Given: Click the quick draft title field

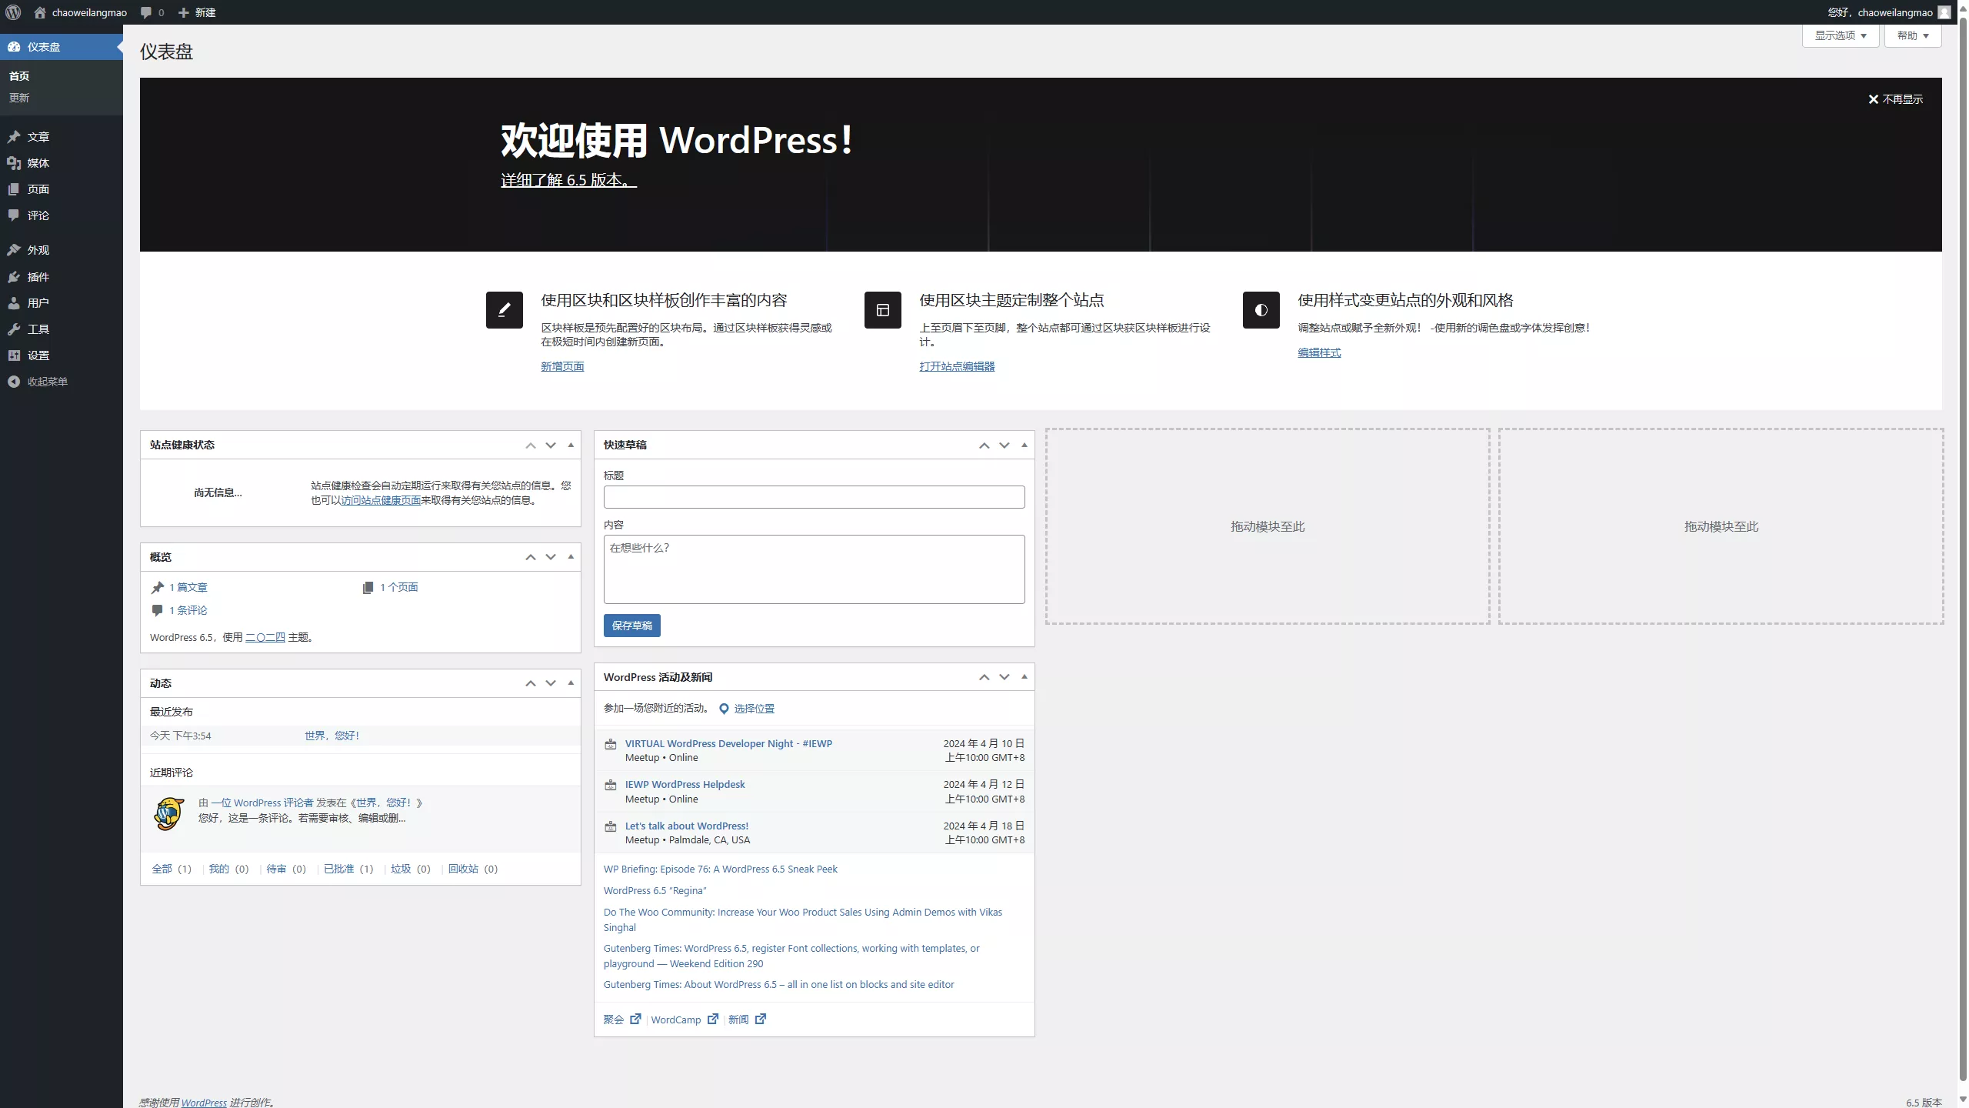Looking at the screenshot, I should [x=814, y=497].
